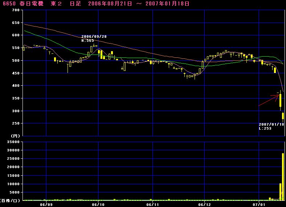Click the 25000 volume axis label
The width and height of the screenshot is (286, 207).
click(13, 158)
